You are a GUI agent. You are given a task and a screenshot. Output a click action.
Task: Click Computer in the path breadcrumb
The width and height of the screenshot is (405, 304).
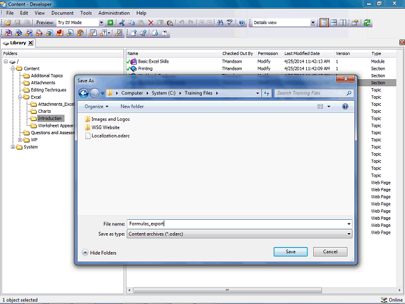pyautogui.click(x=132, y=93)
